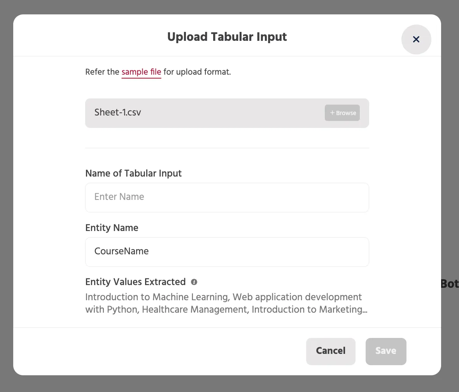Click the partially visible Bot text
Viewport: 459px width, 392px height.
coord(450,283)
